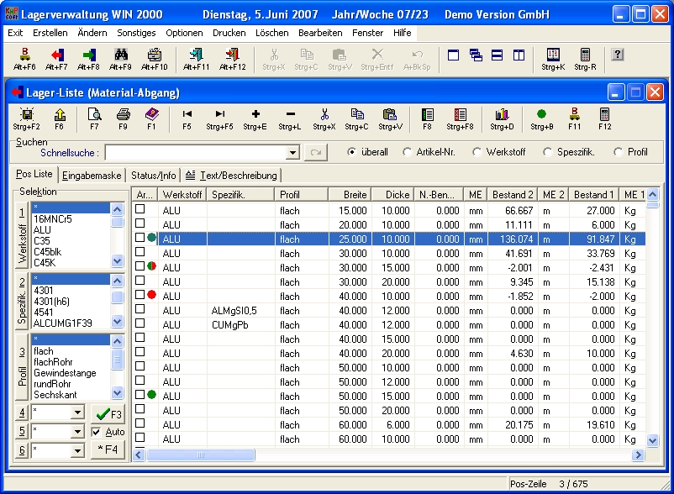This screenshot has height=494, width=674.
Task: Select Gewindestange in Profil list
Action: coord(71,373)
